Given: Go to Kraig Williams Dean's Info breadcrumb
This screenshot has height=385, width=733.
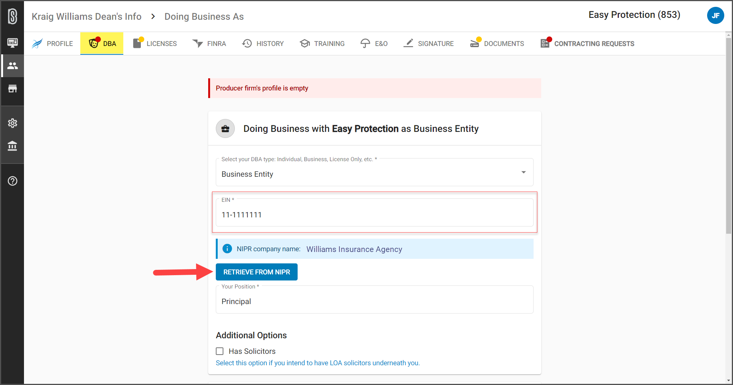Looking at the screenshot, I should tap(86, 16).
